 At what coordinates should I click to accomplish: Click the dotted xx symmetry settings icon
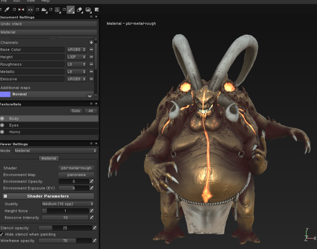pos(30,9)
